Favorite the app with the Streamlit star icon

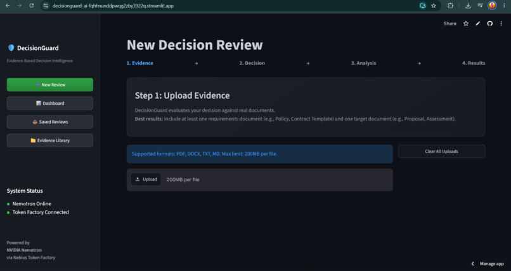click(x=466, y=23)
